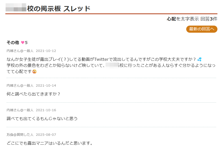This screenshot has height=151, width=223.
Task: Click the reply text 調べても出てくるもんじゃないと思う
Action: tap(42, 118)
